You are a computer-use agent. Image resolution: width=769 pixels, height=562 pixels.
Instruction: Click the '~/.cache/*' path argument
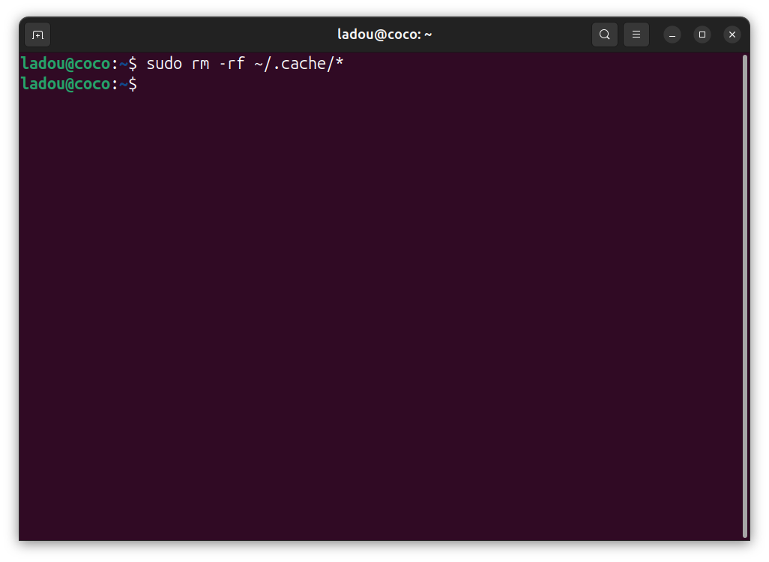tap(299, 64)
